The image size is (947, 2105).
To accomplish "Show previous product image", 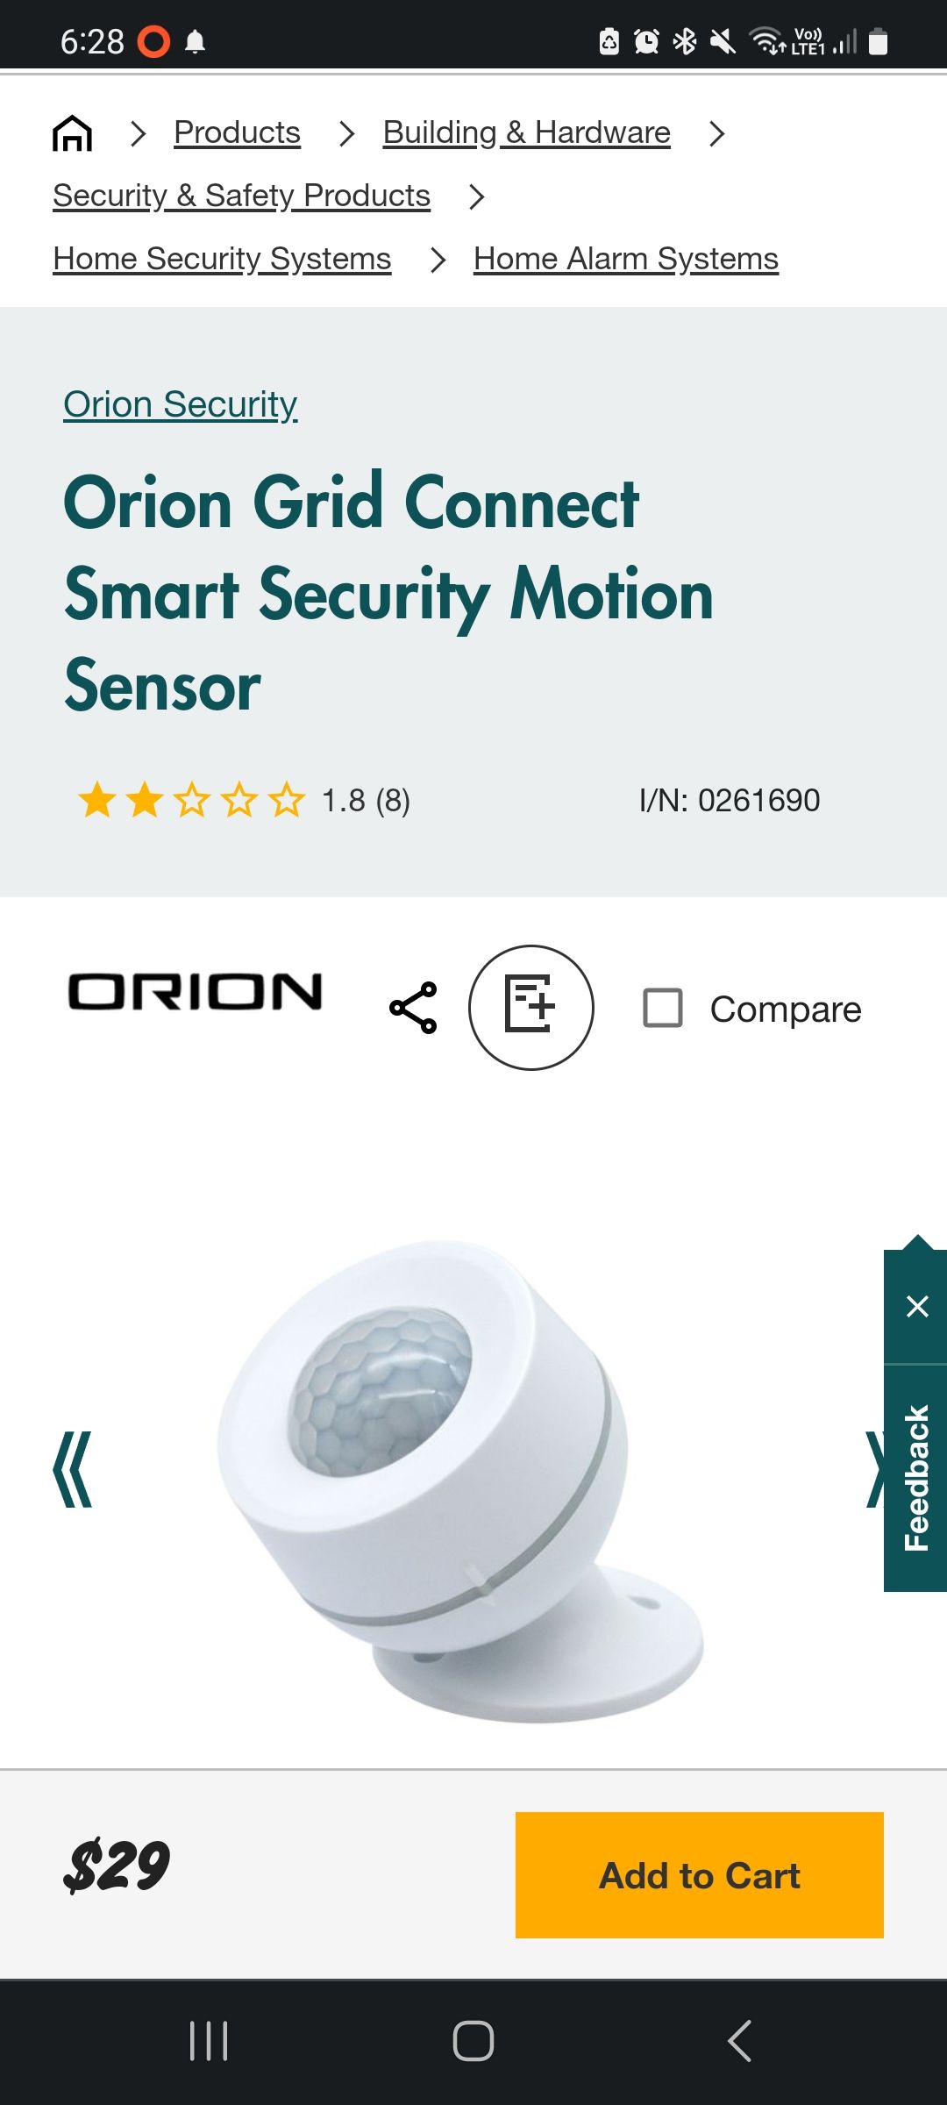I will tap(73, 1470).
